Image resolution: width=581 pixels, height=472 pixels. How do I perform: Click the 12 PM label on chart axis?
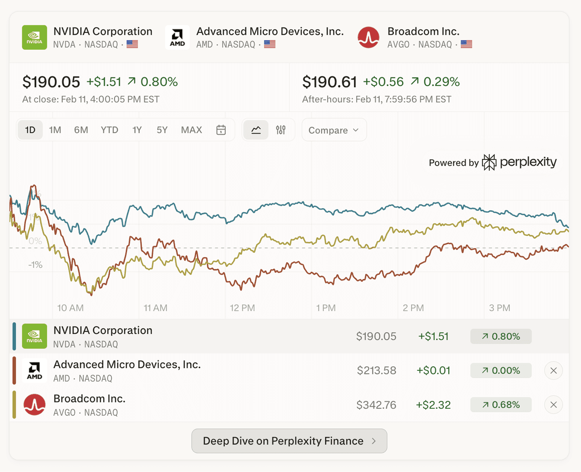243,308
